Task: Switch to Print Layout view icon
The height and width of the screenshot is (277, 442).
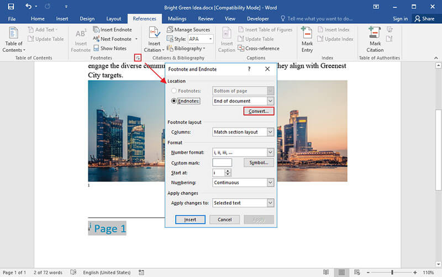Action: pyautogui.click(x=341, y=272)
